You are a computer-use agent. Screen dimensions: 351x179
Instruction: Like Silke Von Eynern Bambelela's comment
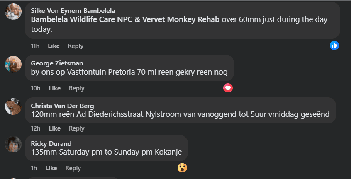(x=54, y=46)
